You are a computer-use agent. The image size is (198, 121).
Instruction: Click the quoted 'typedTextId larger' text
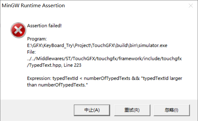tap(161, 78)
